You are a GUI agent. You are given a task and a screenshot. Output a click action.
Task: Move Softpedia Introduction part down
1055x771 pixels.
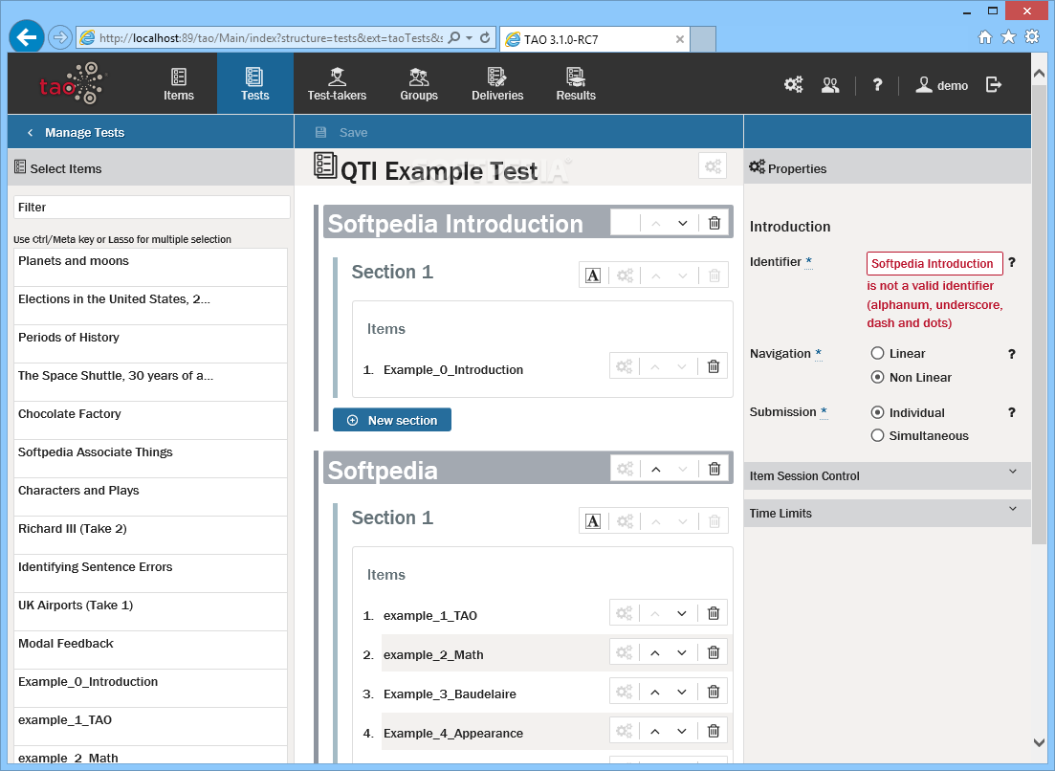point(683,224)
